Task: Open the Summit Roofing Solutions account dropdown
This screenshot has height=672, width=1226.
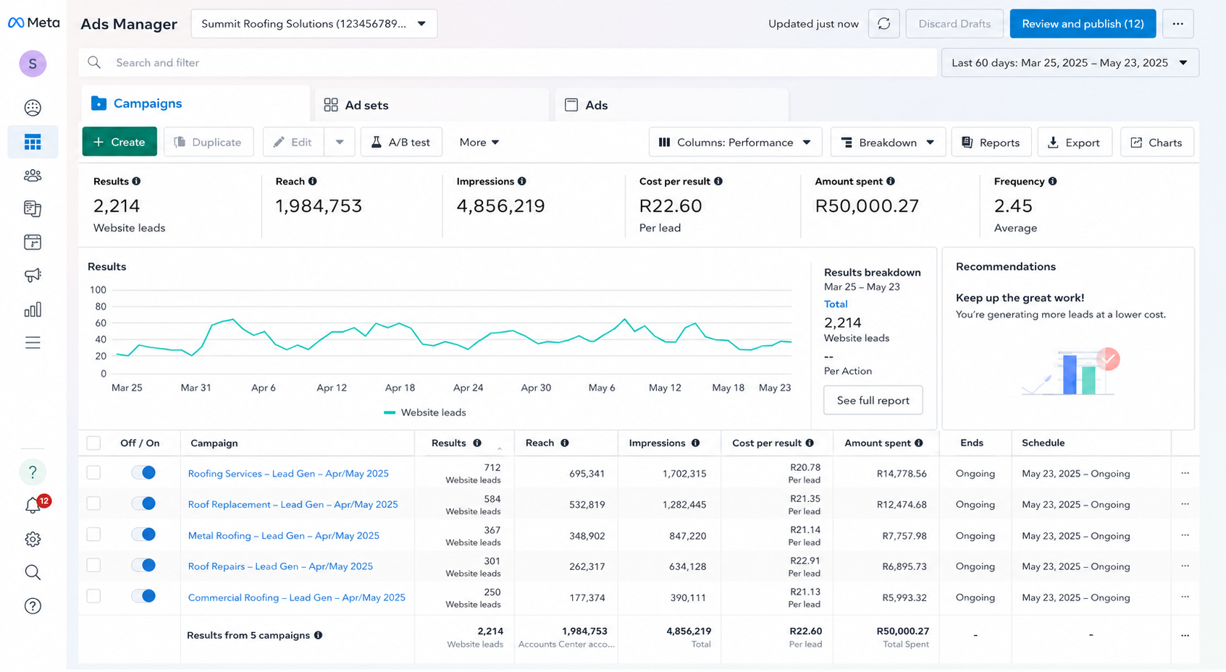Action: (x=314, y=24)
